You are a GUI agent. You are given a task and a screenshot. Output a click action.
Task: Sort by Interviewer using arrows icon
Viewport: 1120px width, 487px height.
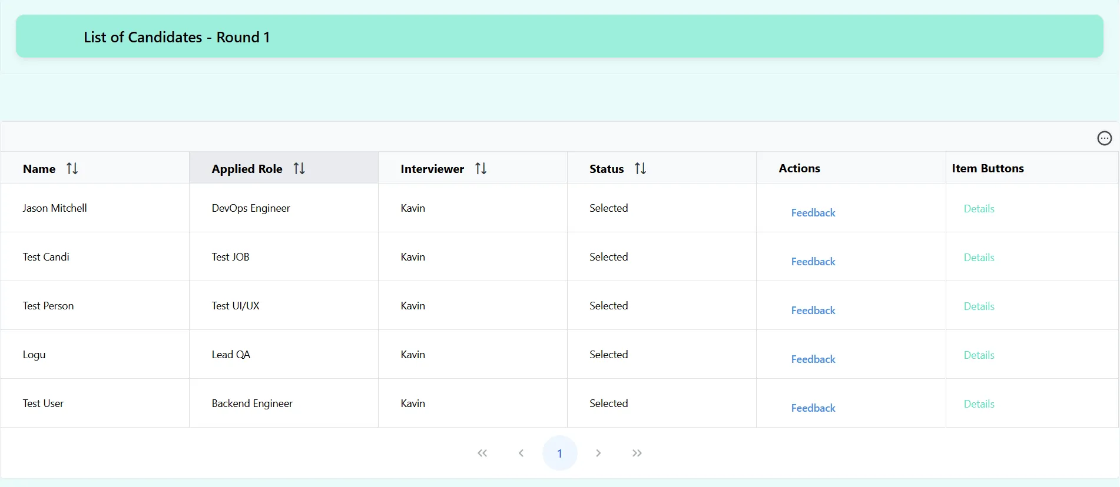[481, 169]
